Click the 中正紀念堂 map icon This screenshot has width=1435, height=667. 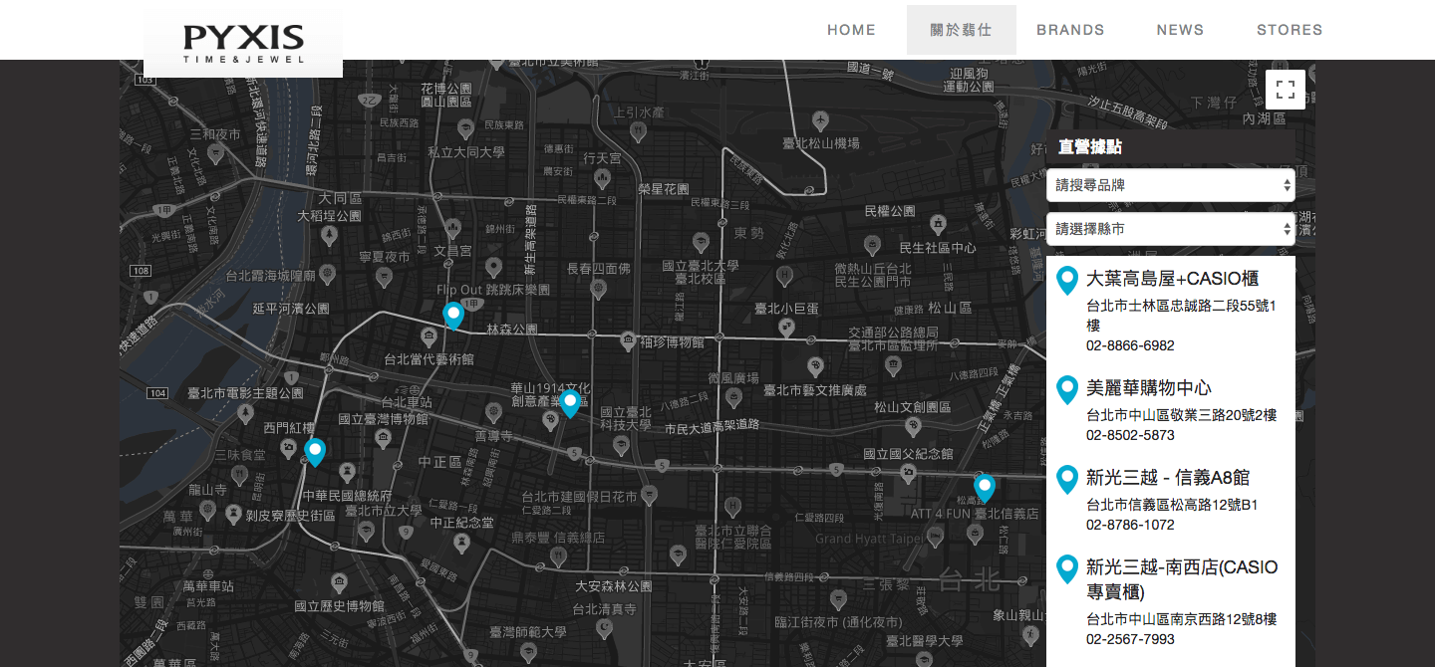point(461,544)
